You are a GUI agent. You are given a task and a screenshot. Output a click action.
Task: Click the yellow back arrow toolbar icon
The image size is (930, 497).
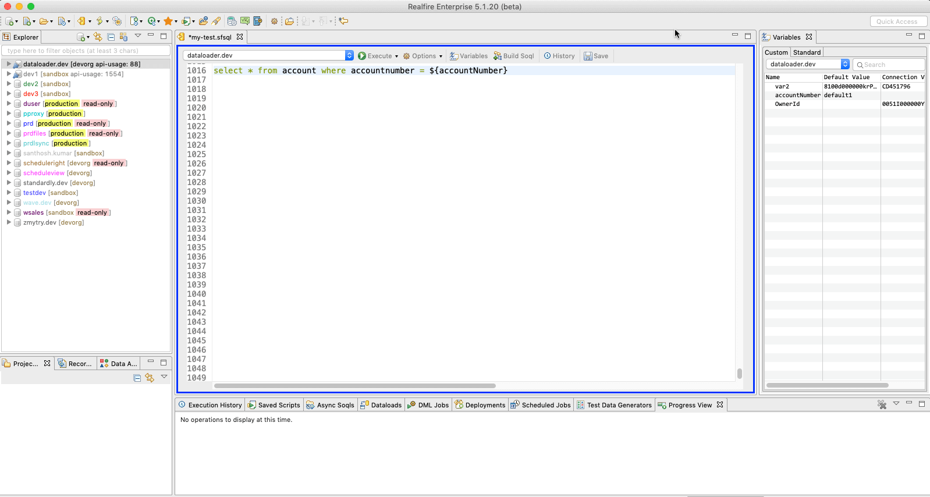pos(344,21)
